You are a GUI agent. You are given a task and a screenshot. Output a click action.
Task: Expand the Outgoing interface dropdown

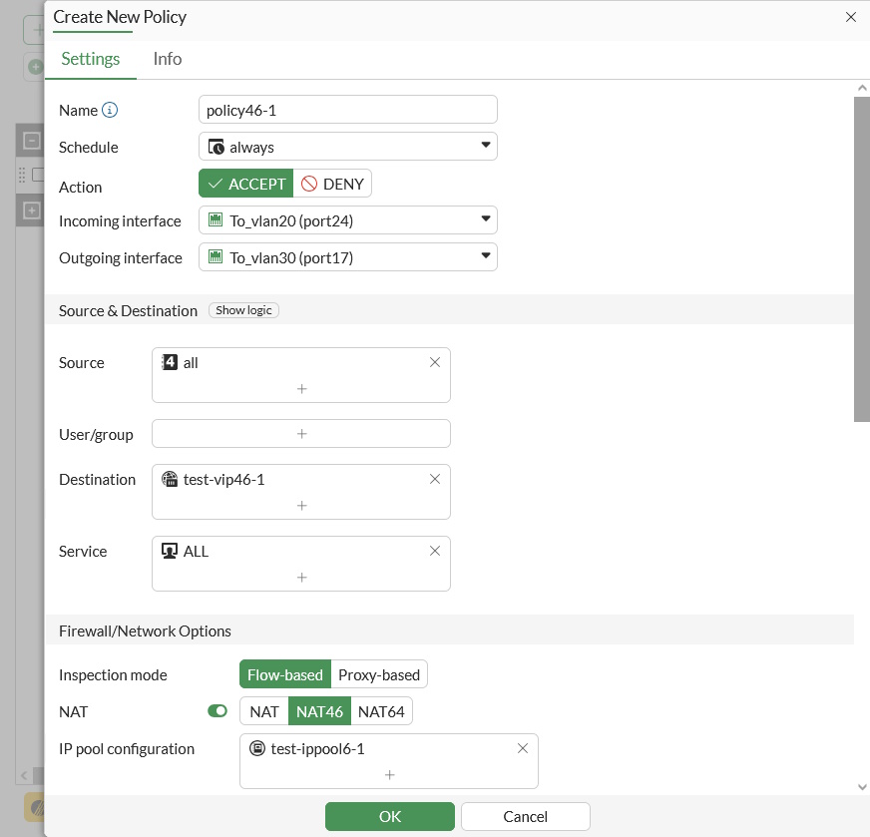pyautogui.click(x=347, y=257)
